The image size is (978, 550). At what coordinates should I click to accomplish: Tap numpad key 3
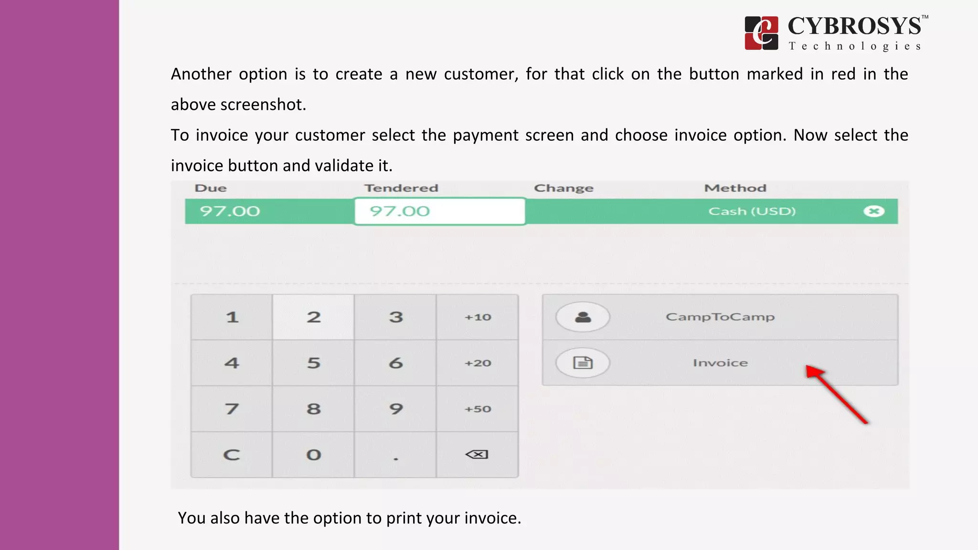tap(395, 317)
